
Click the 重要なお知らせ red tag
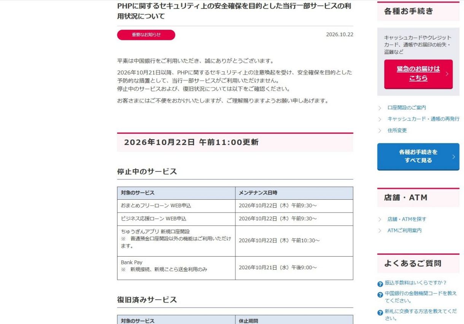(x=146, y=35)
